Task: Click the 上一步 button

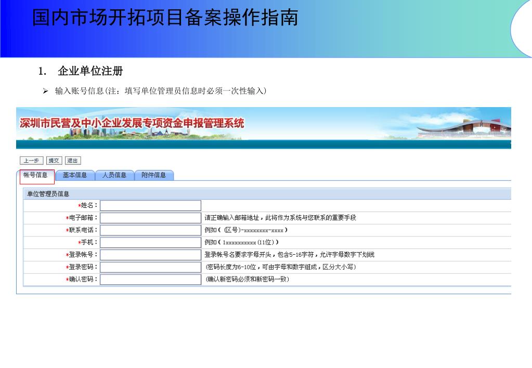Action: pos(32,161)
